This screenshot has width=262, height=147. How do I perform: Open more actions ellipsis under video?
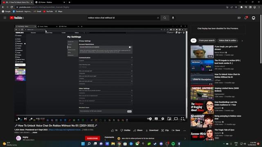(185, 131)
